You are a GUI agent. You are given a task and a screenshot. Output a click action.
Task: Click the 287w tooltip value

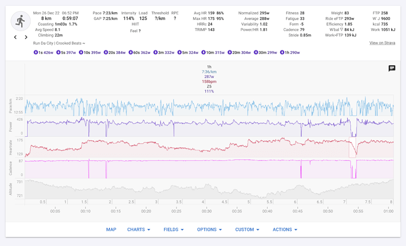click(x=209, y=77)
